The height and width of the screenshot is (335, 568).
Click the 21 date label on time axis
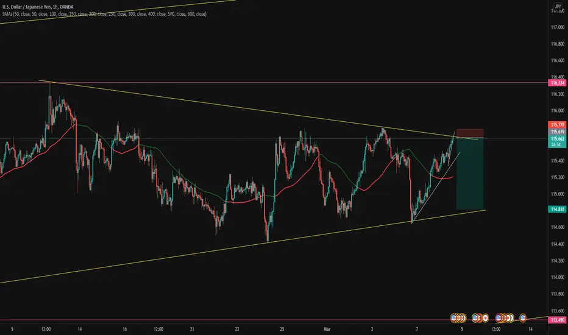192,329
